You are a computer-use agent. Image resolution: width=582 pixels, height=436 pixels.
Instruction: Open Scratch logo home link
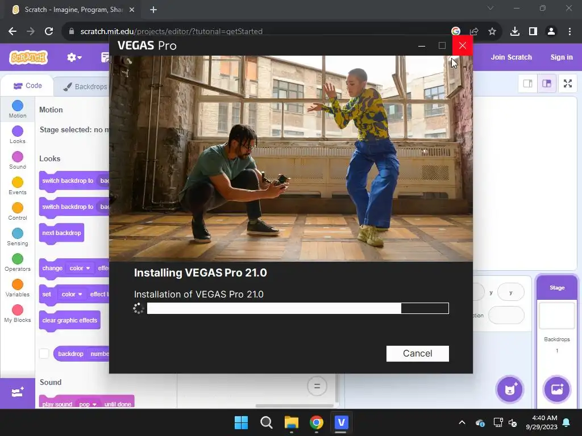tap(28, 57)
